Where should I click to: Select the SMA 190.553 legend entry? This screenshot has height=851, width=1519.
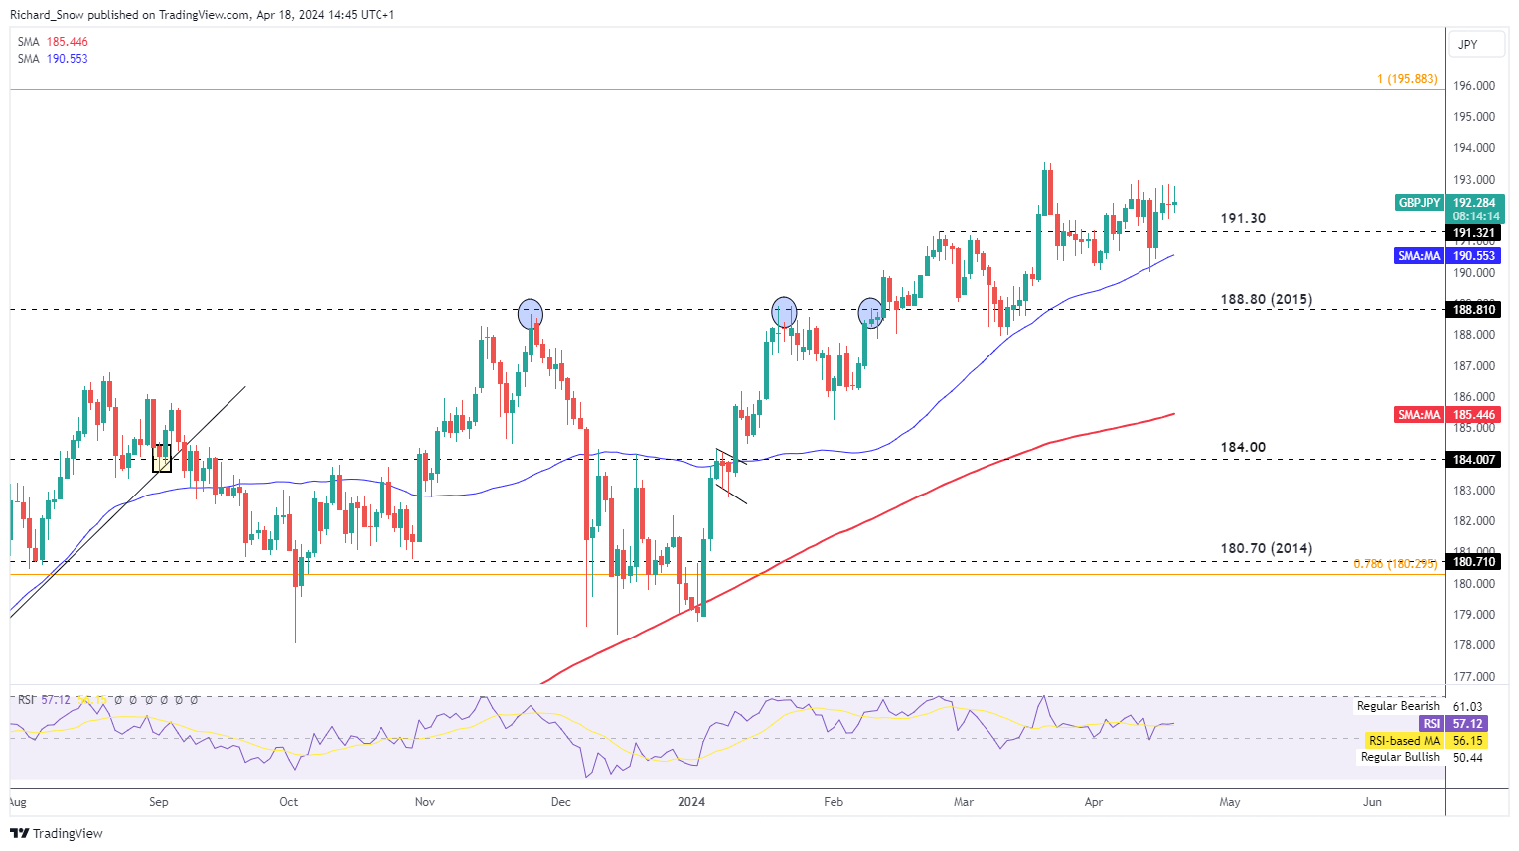tap(54, 59)
